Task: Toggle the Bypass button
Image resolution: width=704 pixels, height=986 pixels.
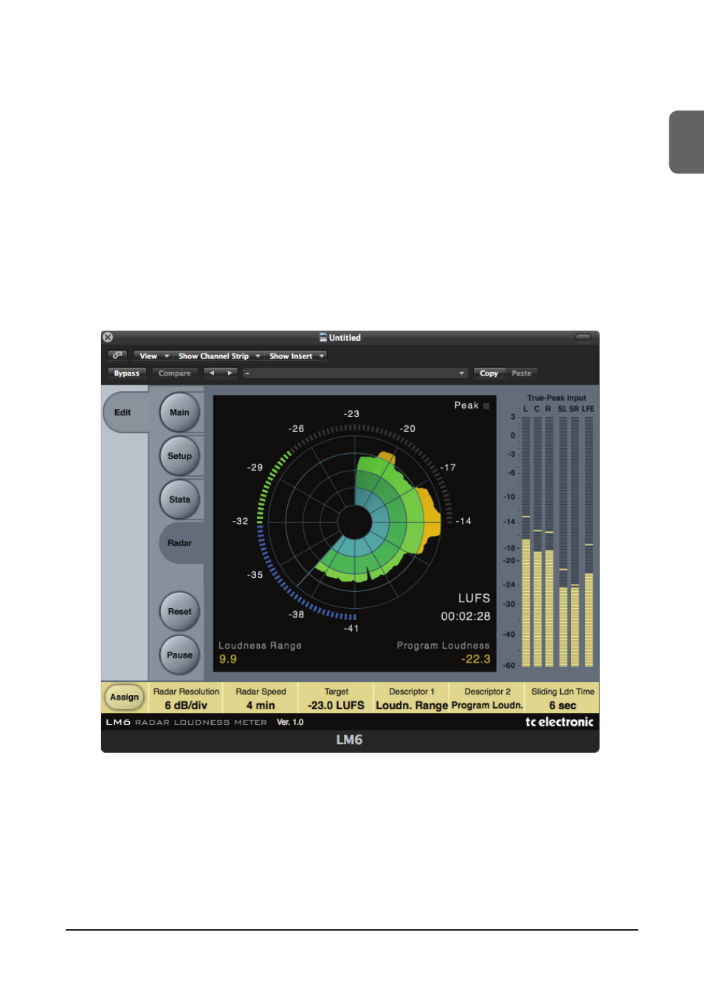Action: click(127, 373)
